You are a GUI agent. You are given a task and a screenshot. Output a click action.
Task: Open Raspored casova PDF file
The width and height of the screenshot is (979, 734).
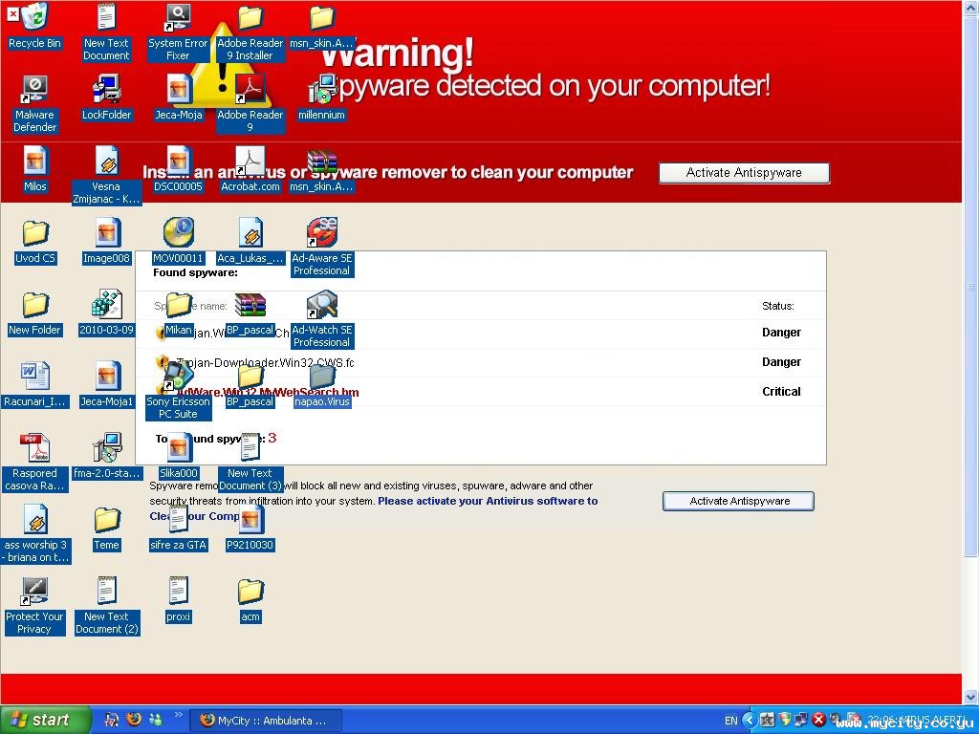pyautogui.click(x=35, y=464)
